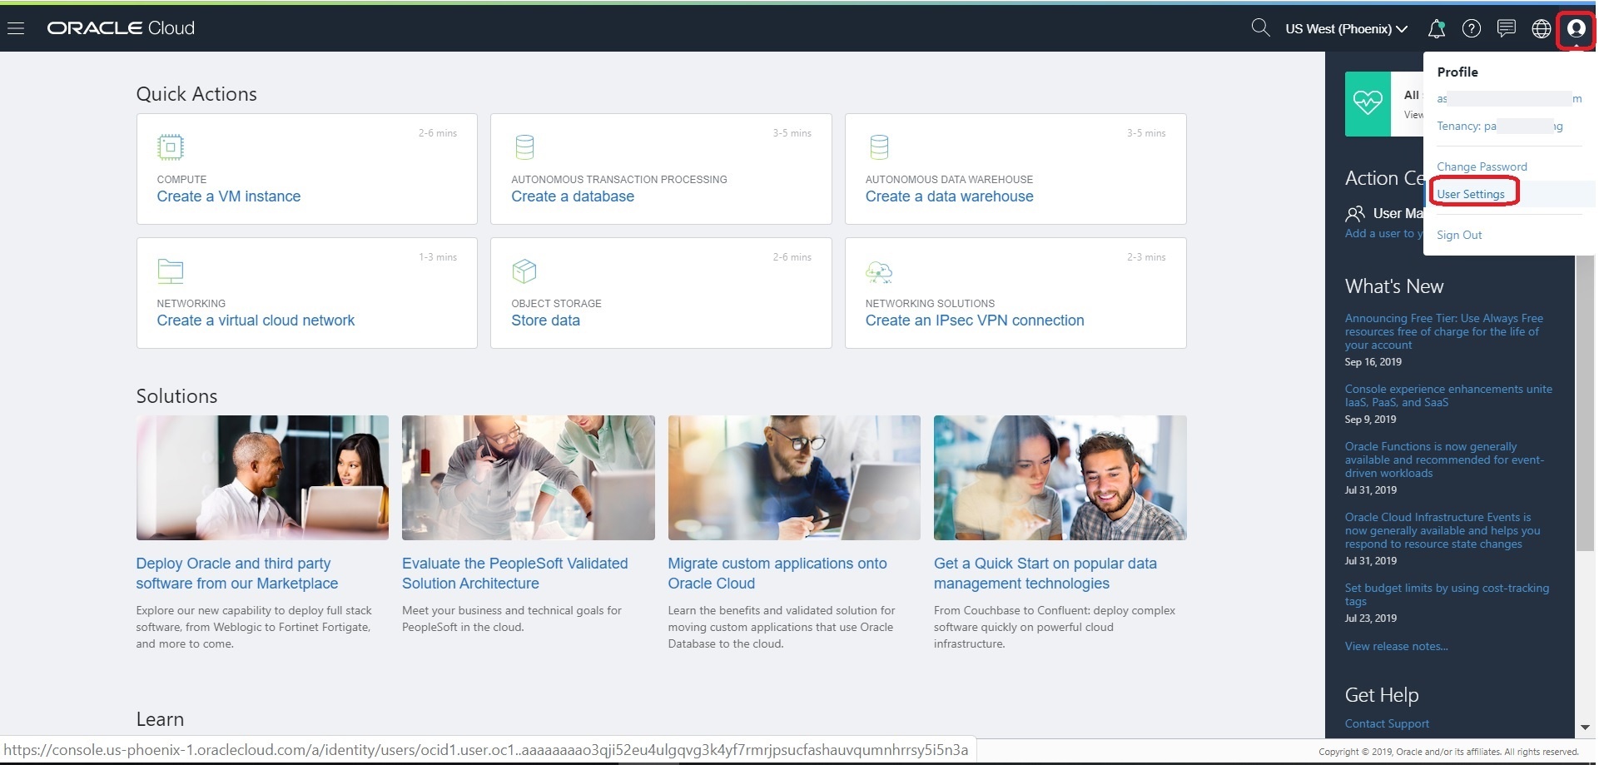Screen dimensions: 1599x765
Task: Open the language globe icon
Action: [x=1542, y=28]
